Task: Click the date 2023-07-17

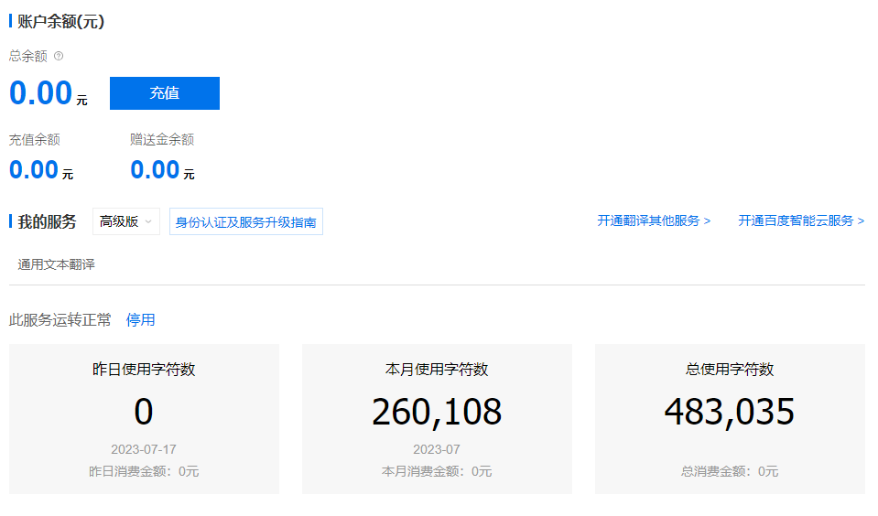Action: [144, 449]
